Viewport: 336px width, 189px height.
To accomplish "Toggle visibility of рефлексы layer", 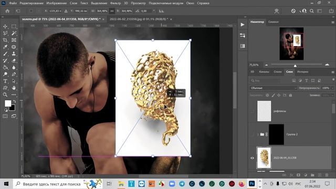I will 252,111.
